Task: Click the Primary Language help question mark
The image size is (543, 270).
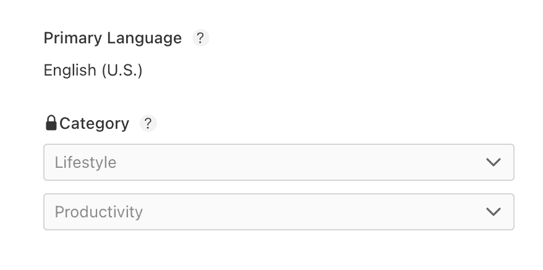Action: 200,38
